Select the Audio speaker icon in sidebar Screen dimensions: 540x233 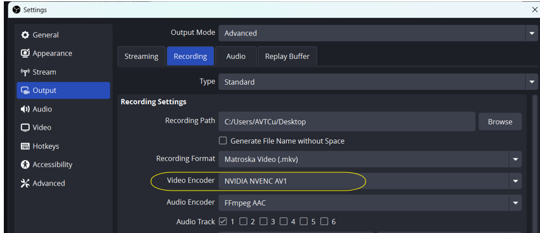(25, 109)
